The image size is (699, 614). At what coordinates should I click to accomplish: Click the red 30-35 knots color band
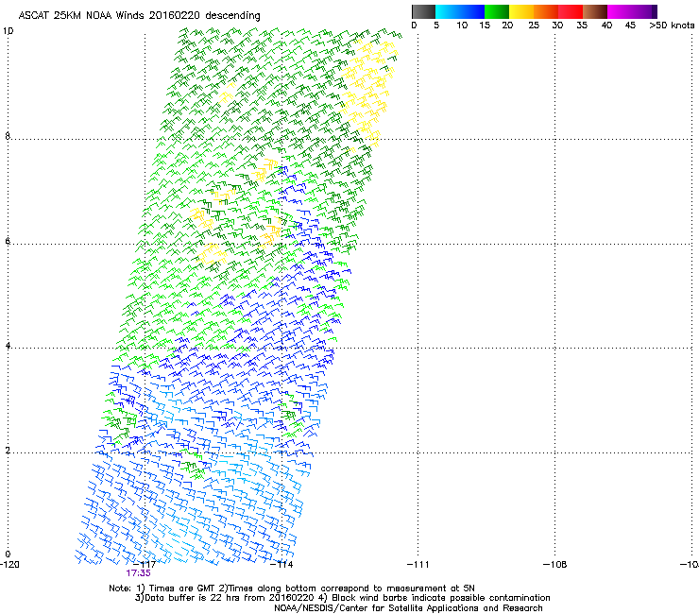click(571, 11)
